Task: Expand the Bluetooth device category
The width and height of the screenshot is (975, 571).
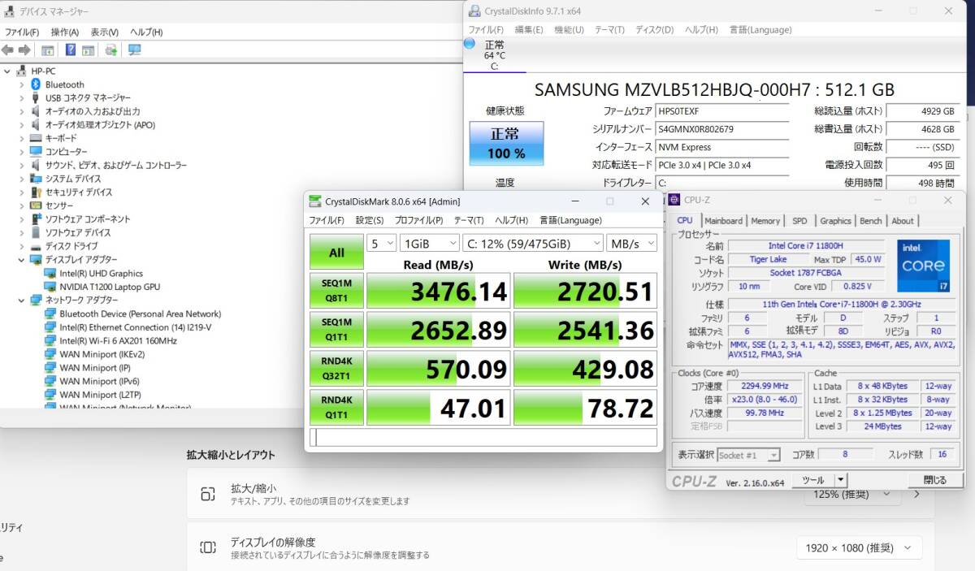Action: [22, 84]
